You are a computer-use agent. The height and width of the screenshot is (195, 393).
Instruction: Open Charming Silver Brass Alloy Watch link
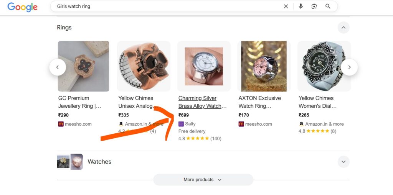point(202,102)
